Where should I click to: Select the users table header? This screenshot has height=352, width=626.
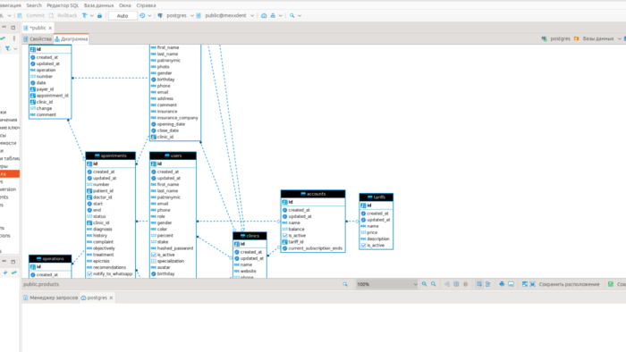[173, 155]
